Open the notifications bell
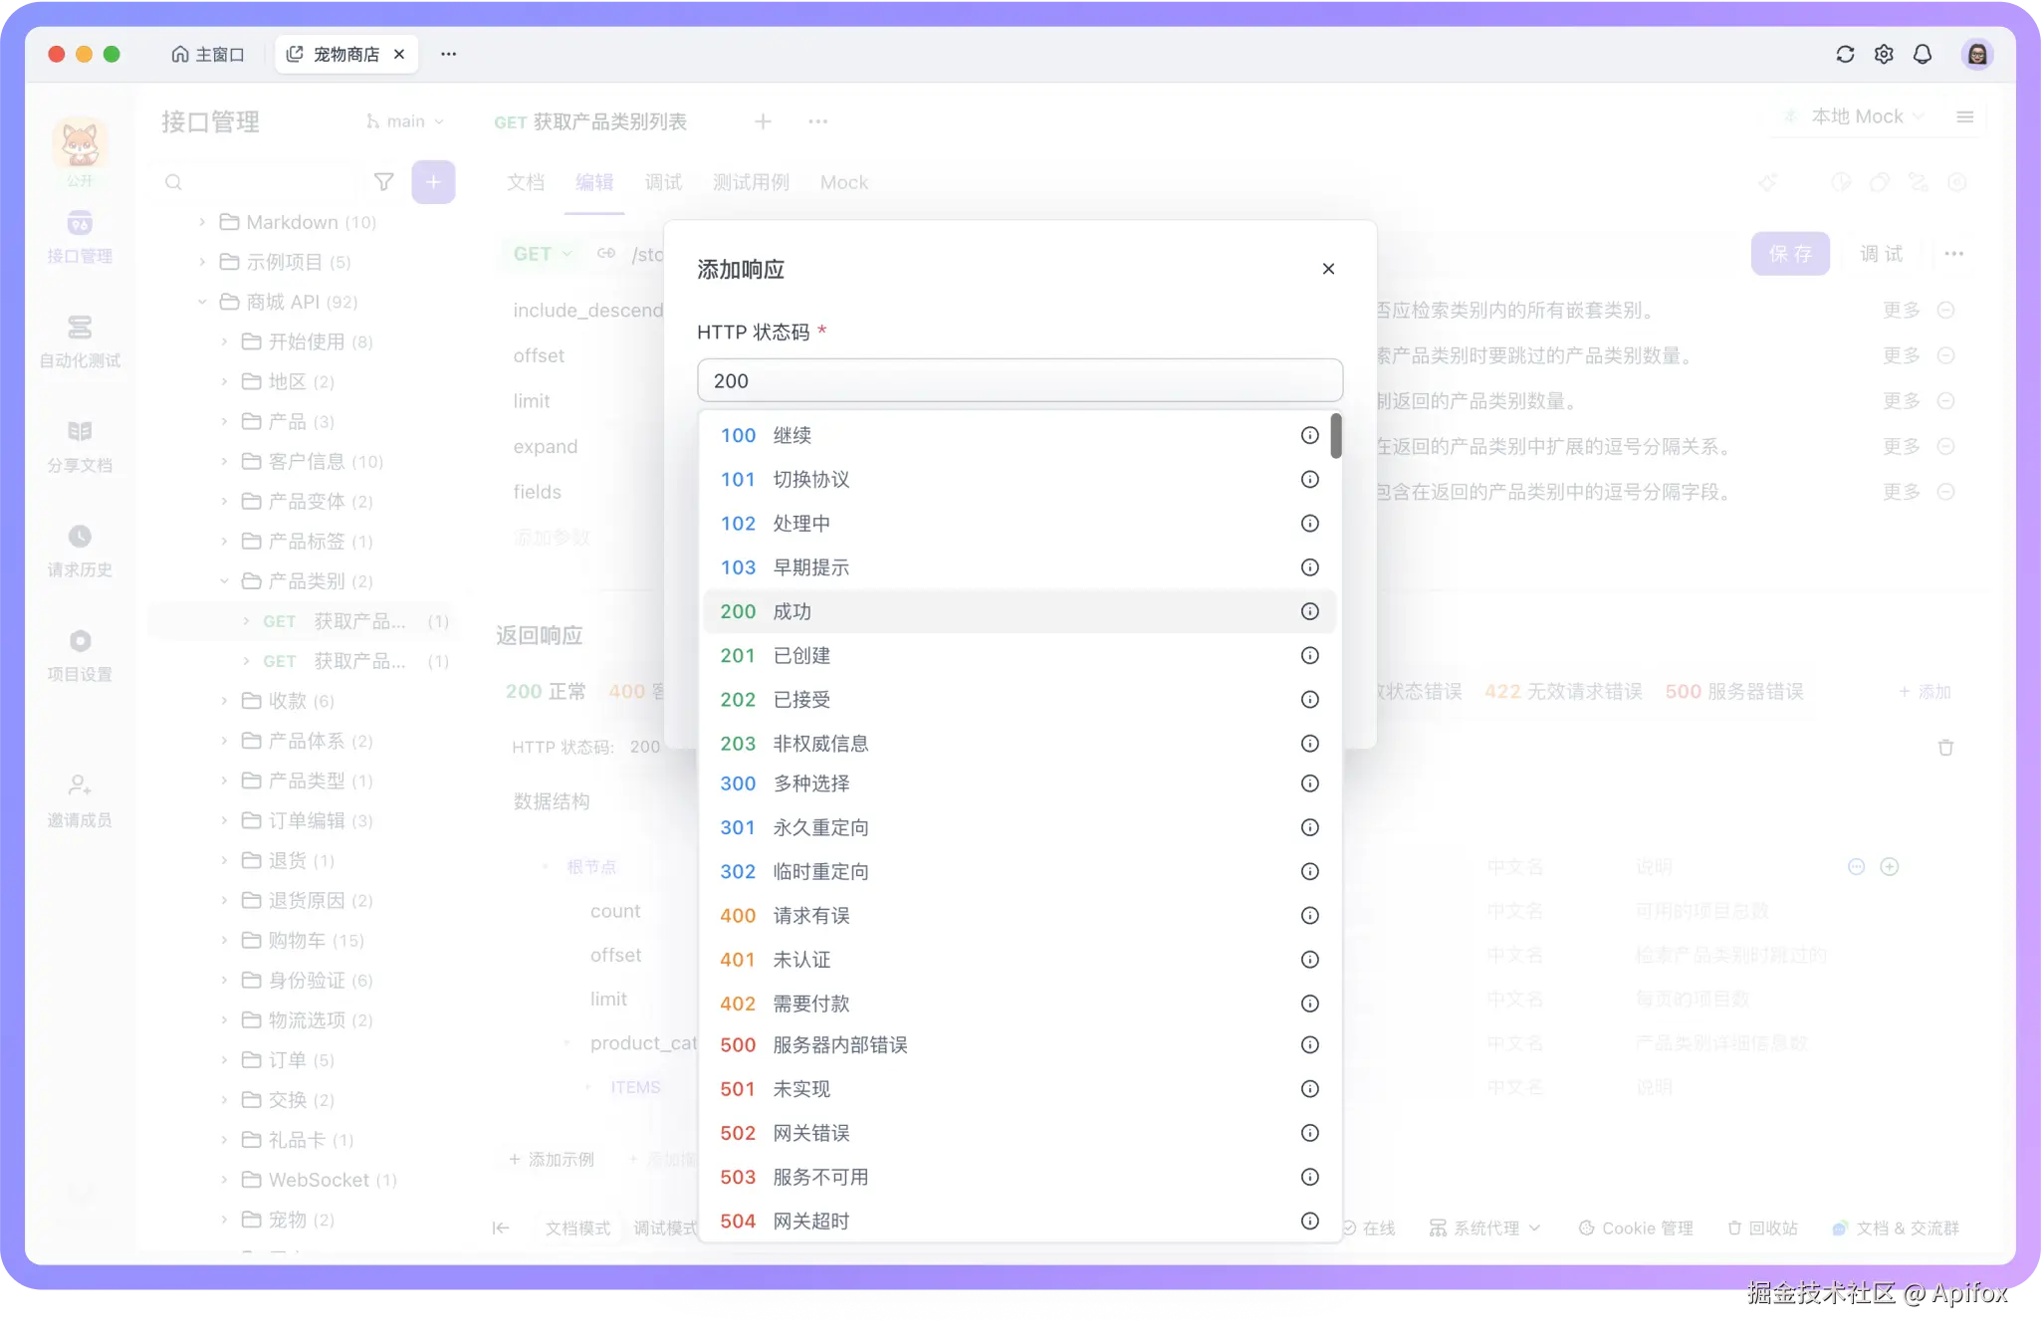Viewport: 2041px width, 1341px height. coord(1923,54)
